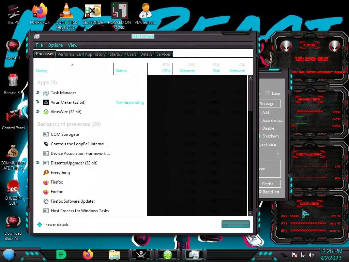Toggle the Auto startup.. checkbox
Viewport: 349px width, 262px height.
coord(259,120)
